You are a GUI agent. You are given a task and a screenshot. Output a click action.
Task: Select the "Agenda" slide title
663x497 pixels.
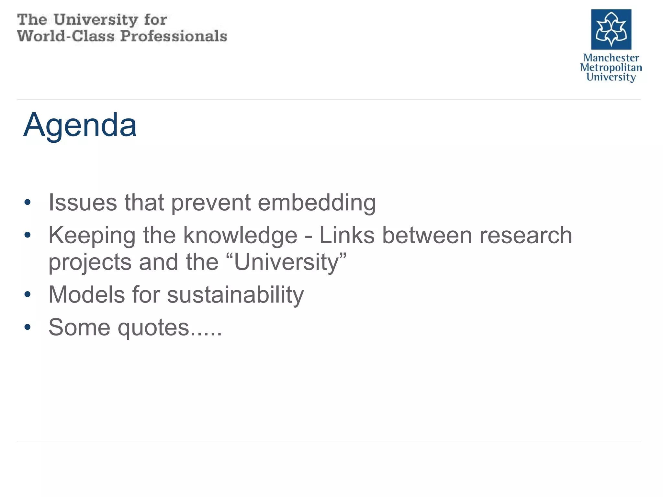tap(80, 125)
